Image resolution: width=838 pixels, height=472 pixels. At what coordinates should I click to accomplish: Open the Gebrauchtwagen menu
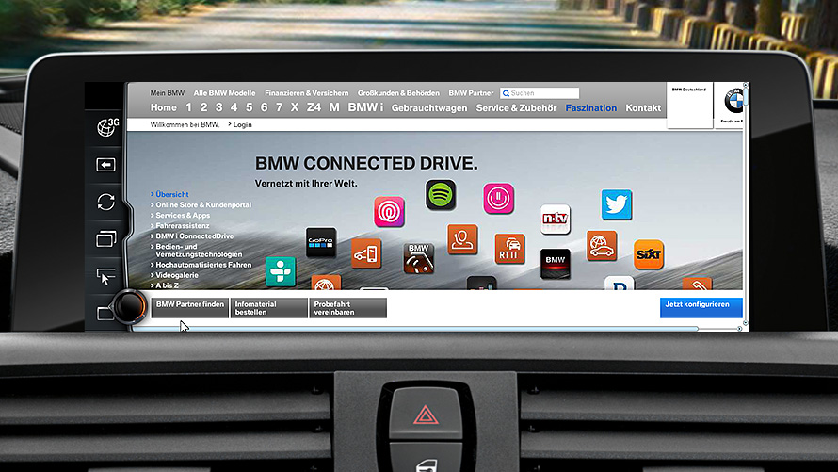(x=429, y=108)
